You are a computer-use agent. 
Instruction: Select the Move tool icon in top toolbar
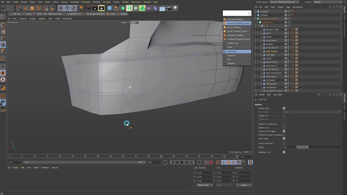pos(25,8)
